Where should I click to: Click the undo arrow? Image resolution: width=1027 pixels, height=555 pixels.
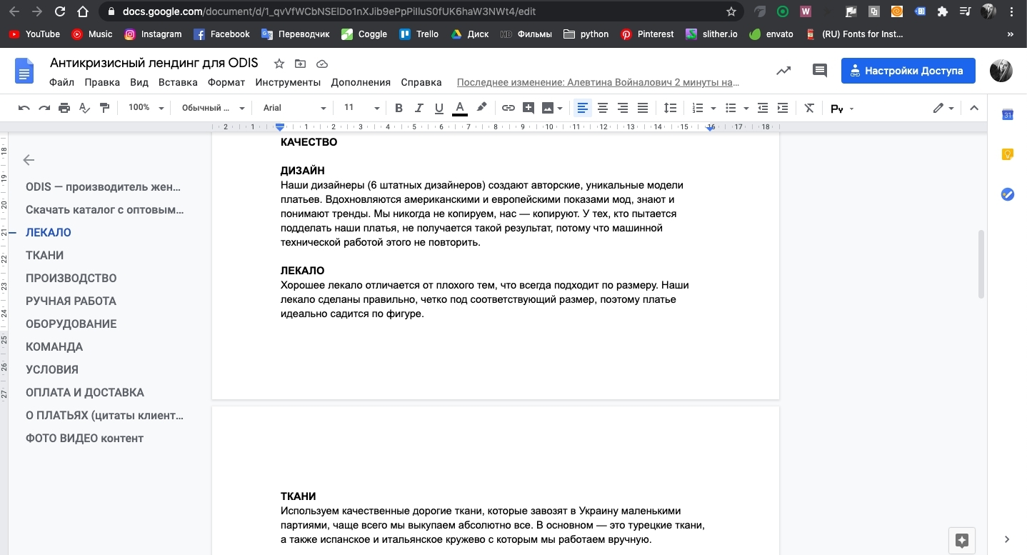point(24,108)
